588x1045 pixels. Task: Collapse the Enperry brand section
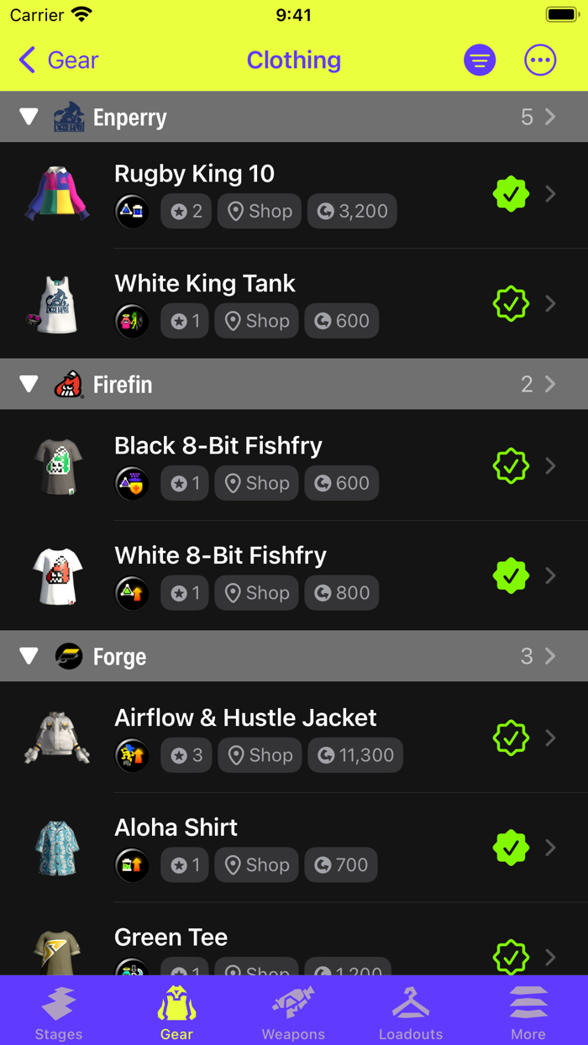[x=29, y=117]
